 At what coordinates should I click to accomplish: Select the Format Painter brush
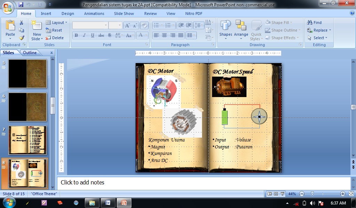pos(21,37)
